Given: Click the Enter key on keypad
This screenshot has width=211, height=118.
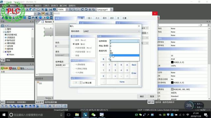Looking at the screenshot, I should [134, 73].
